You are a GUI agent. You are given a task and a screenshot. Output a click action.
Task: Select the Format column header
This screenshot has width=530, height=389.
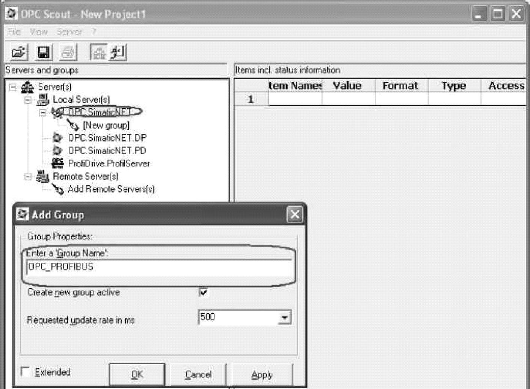point(402,86)
